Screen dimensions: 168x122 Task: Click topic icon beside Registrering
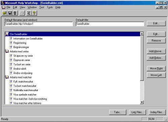11,43
